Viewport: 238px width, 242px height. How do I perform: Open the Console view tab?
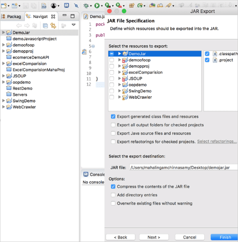click(x=94, y=174)
